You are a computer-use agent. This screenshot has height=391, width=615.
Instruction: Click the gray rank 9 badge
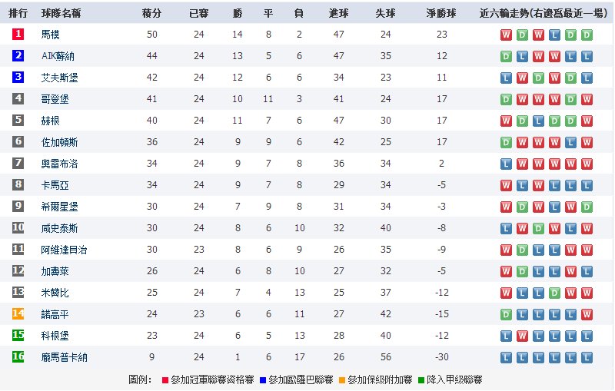tap(18, 207)
